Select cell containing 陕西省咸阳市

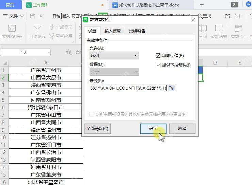[46, 160]
